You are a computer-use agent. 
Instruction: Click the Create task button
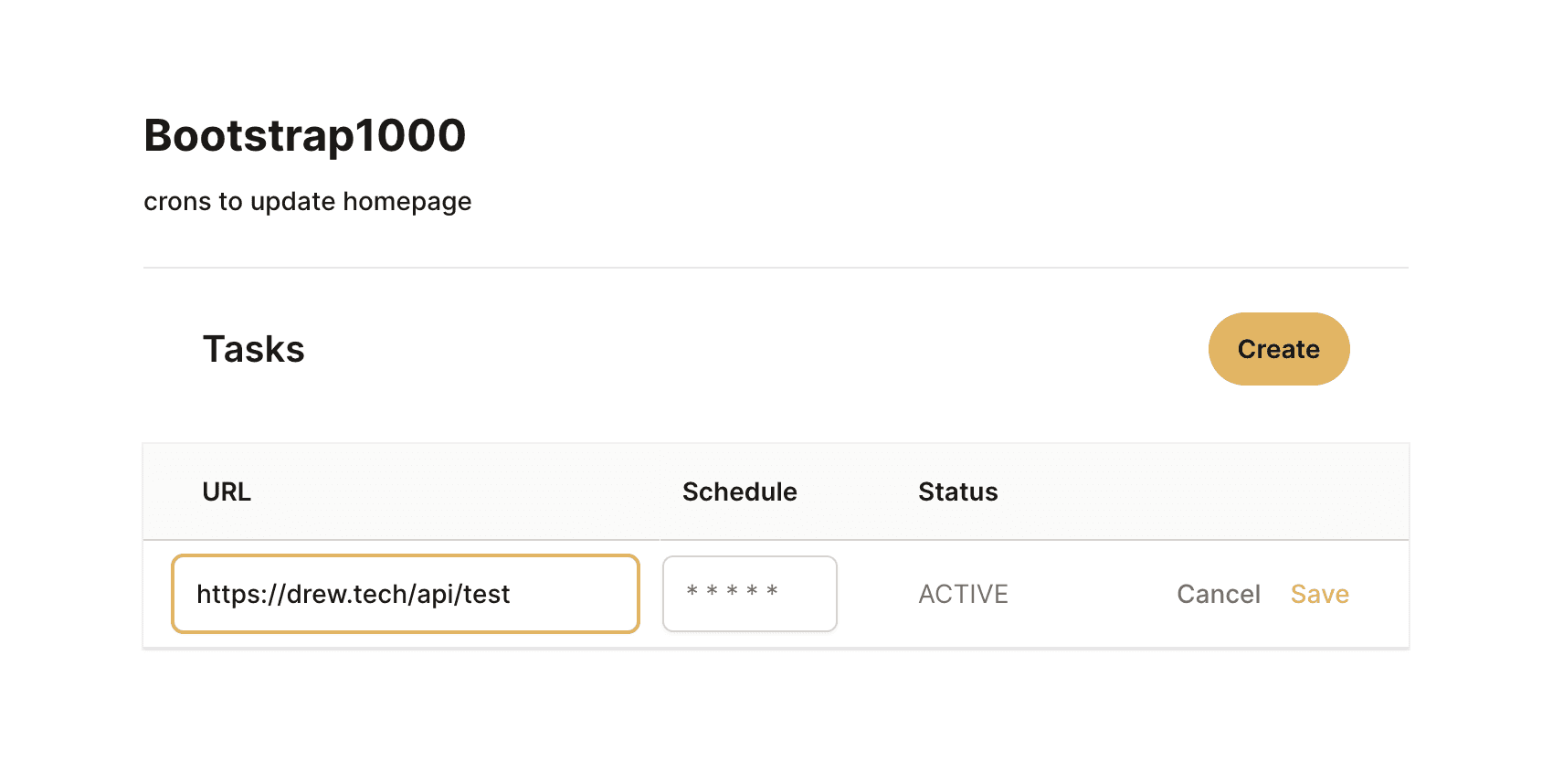tap(1279, 349)
